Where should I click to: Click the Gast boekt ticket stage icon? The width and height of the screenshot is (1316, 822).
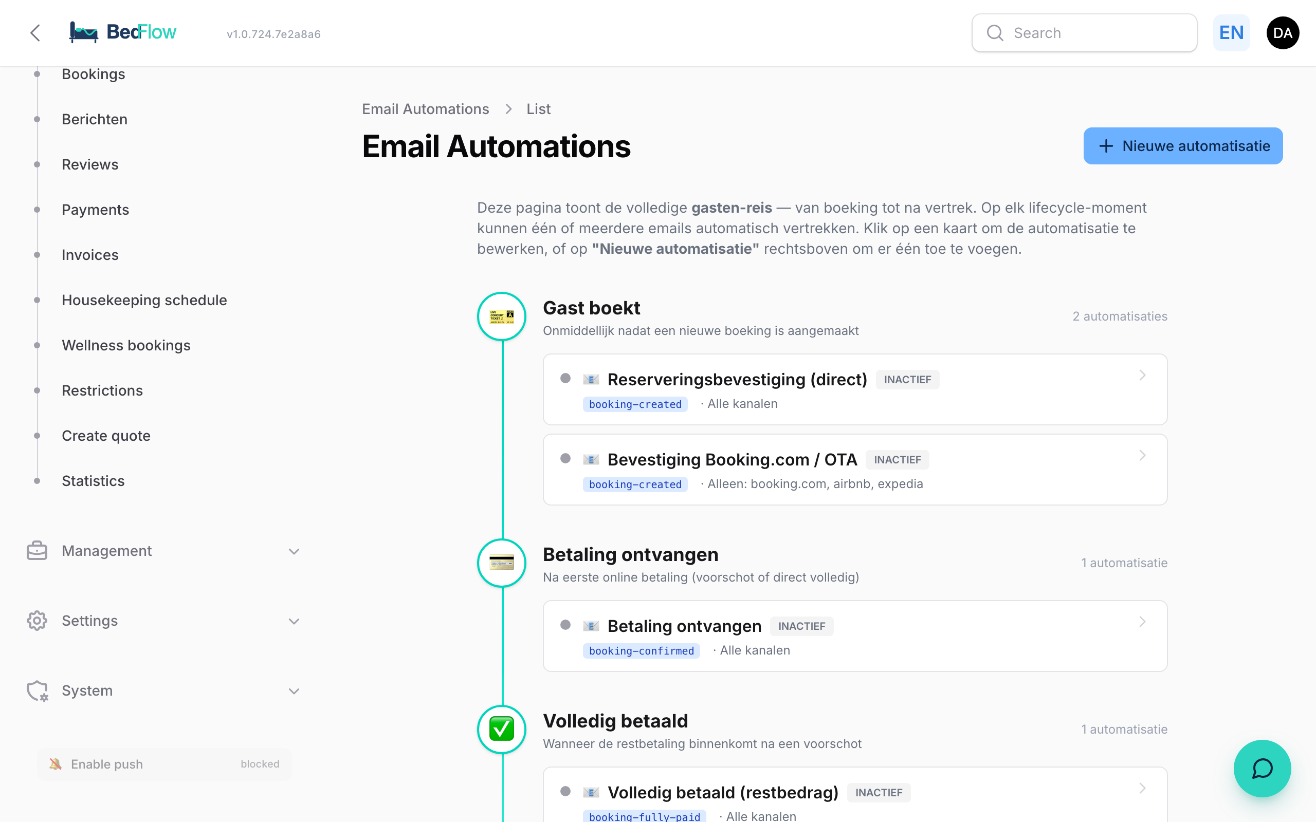[501, 316]
